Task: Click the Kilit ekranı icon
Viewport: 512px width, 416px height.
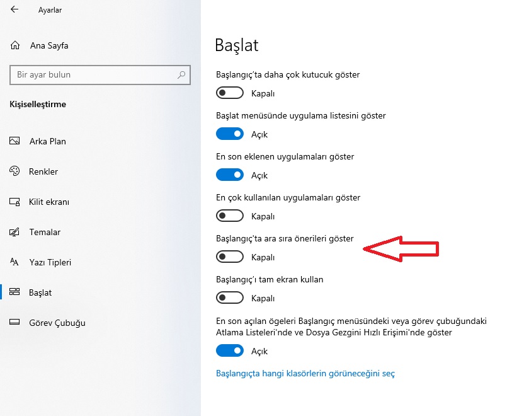Action: pos(15,202)
